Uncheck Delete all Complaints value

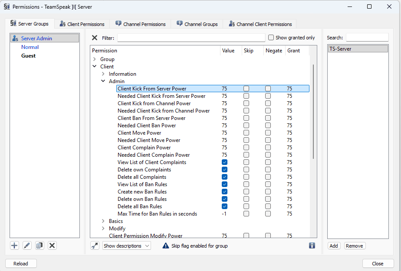(224, 177)
